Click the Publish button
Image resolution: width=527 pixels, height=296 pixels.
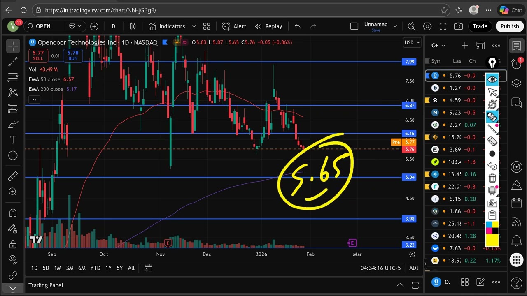(x=510, y=26)
